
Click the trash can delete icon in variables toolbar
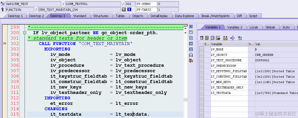[x=202, y=38]
